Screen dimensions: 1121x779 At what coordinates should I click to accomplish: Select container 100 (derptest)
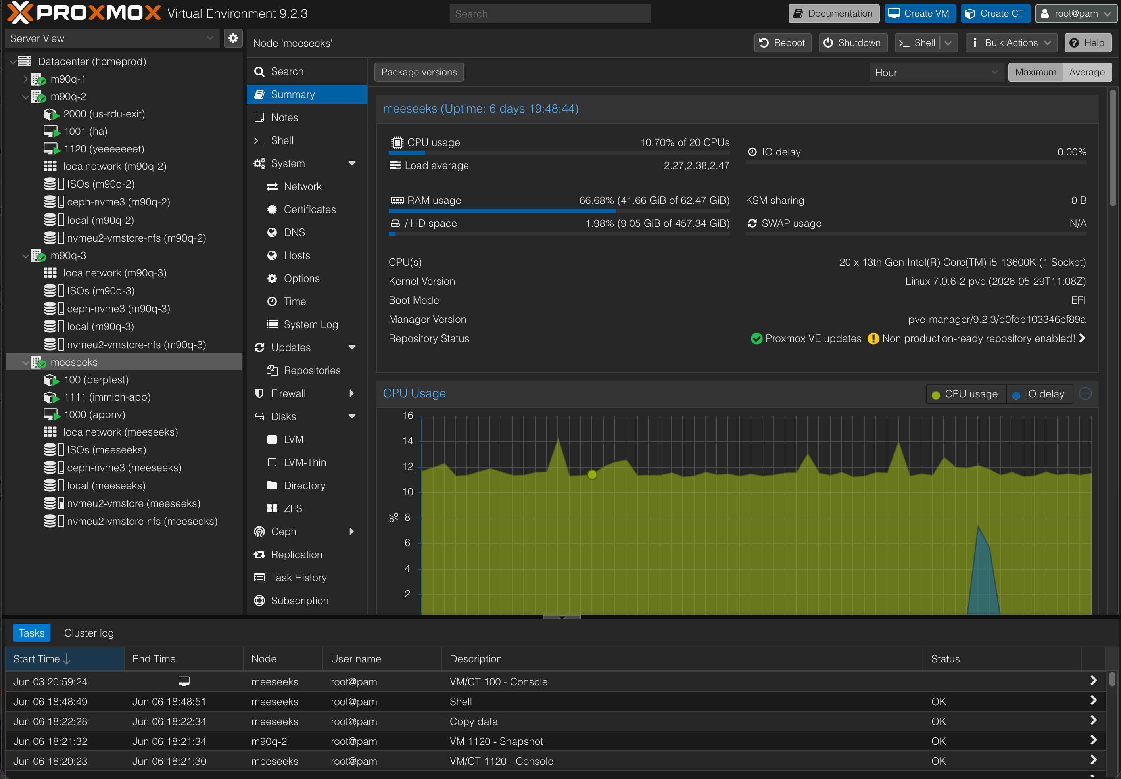96,380
